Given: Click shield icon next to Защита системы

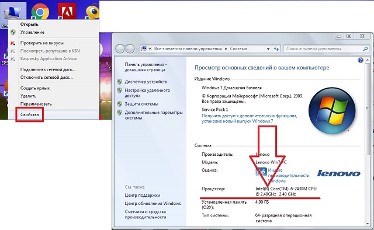Looking at the screenshot, I should coord(119,104).
